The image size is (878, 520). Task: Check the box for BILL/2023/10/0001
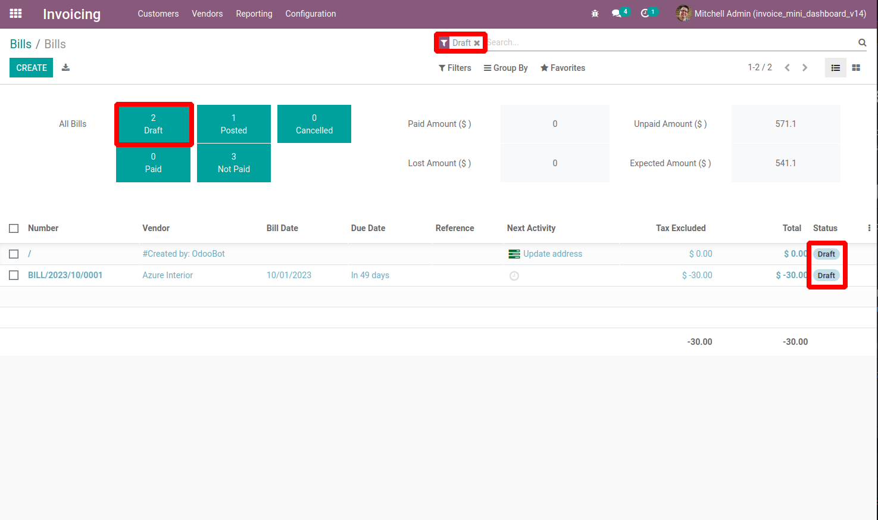point(14,275)
